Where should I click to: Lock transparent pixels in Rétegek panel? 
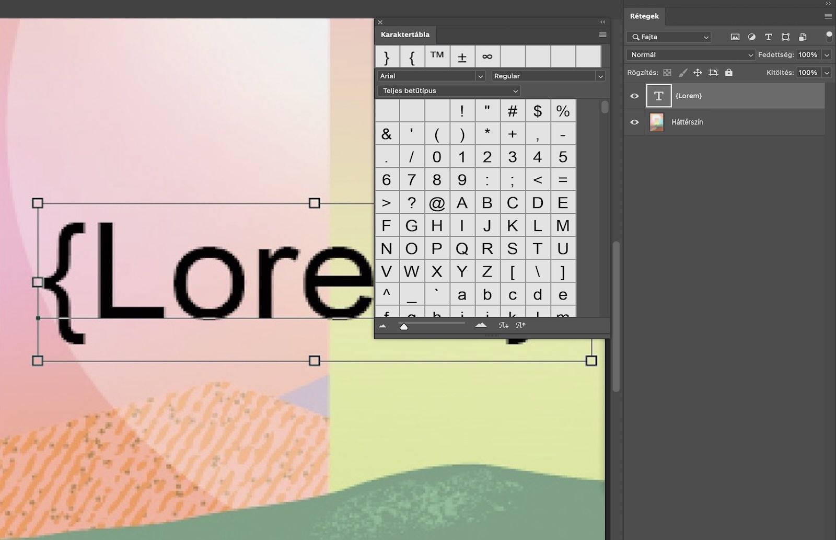(667, 73)
